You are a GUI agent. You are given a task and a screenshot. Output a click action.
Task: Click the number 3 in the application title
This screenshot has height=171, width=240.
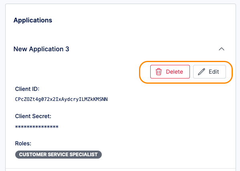[x=67, y=49]
